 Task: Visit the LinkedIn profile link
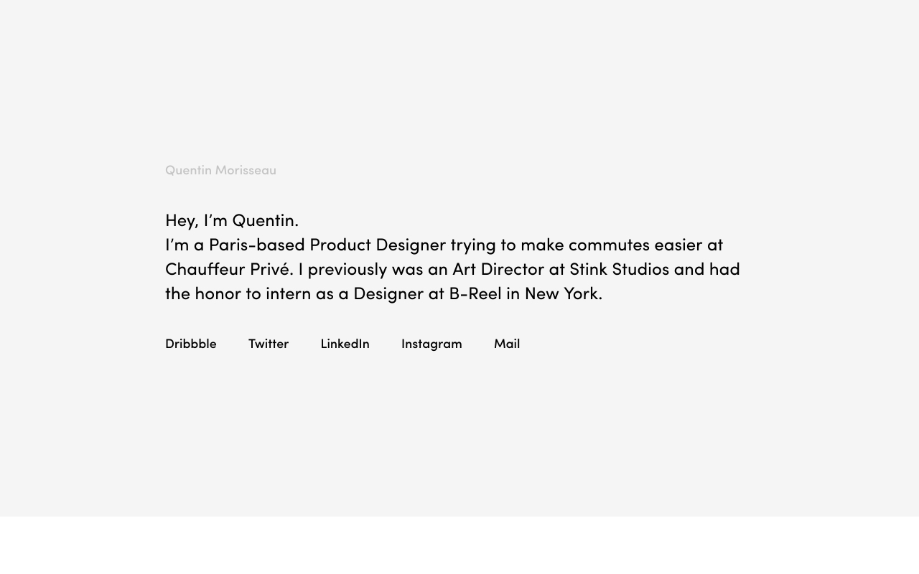pyautogui.click(x=345, y=344)
